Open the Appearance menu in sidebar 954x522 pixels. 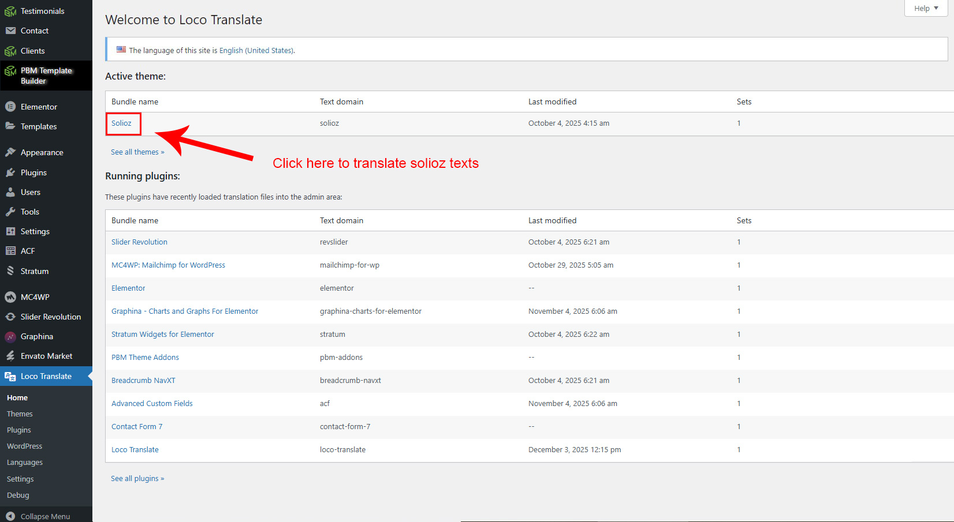[x=42, y=152]
